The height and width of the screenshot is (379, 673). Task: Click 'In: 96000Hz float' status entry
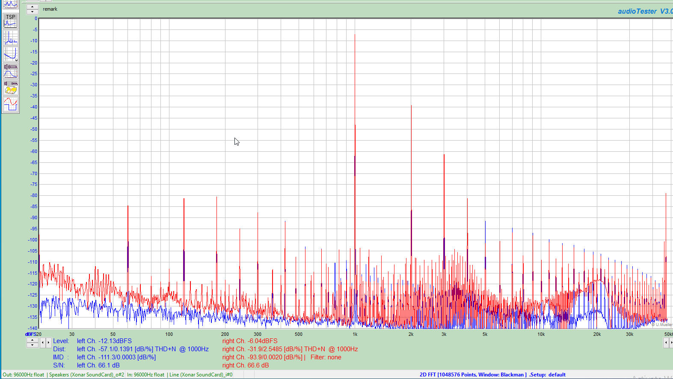click(145, 375)
